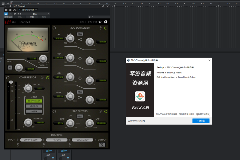
Task: Disable the Compressor power switch
Action: [x=47, y=77]
